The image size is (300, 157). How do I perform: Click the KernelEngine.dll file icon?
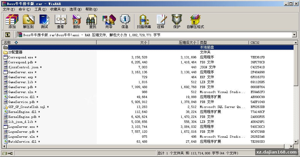point(6,112)
